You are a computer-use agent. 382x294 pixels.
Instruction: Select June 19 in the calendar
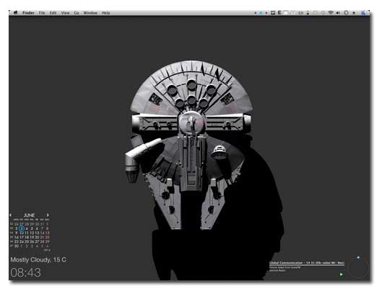32,237
